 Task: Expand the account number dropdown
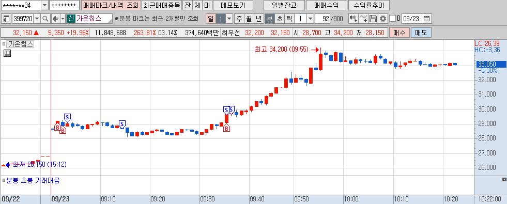pos(44,5)
